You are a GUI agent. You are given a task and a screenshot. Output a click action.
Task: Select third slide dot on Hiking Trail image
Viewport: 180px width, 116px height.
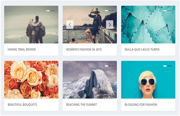point(54,11)
